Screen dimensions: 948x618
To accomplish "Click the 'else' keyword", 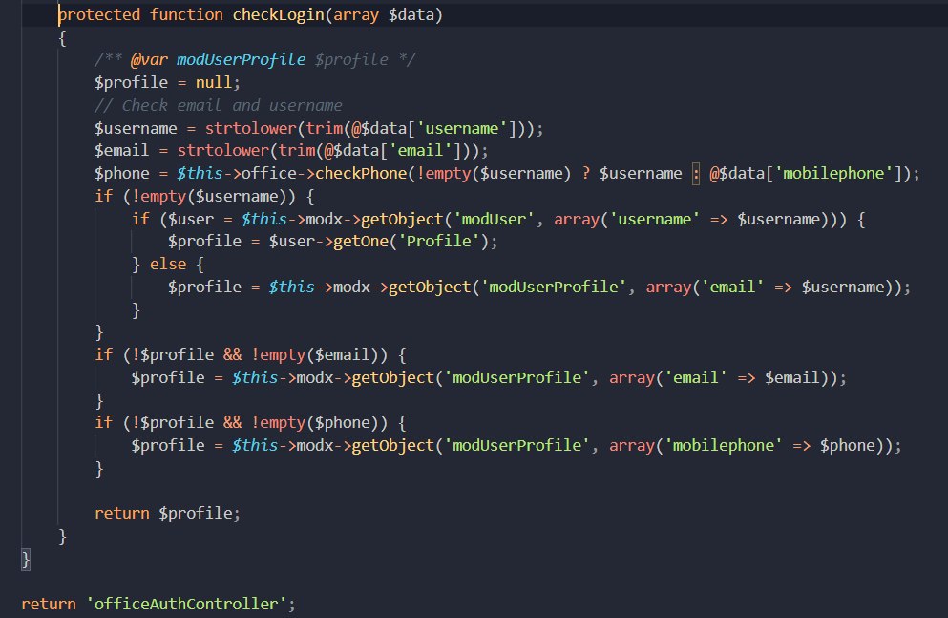I will (x=167, y=265).
